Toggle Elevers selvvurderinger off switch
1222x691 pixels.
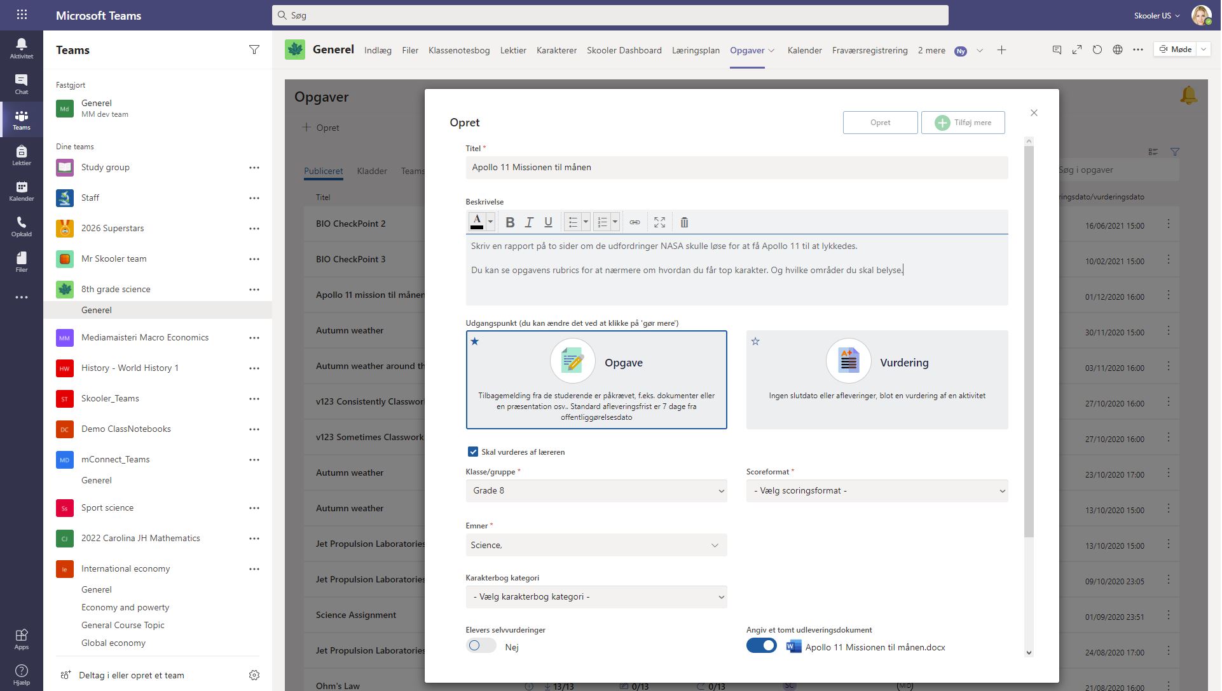tap(481, 645)
